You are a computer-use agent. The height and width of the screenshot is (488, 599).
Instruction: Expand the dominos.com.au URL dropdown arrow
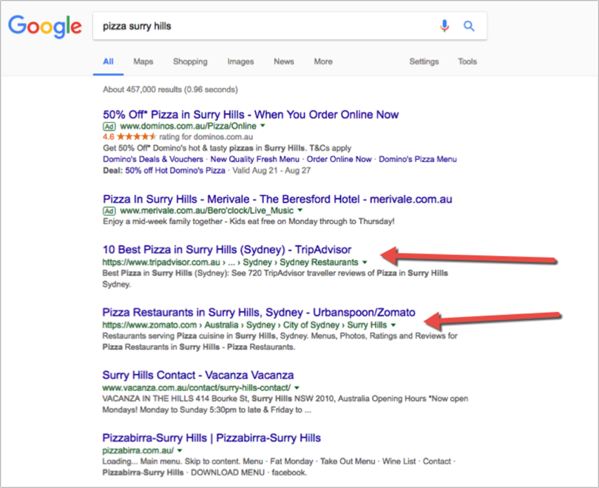click(x=263, y=126)
